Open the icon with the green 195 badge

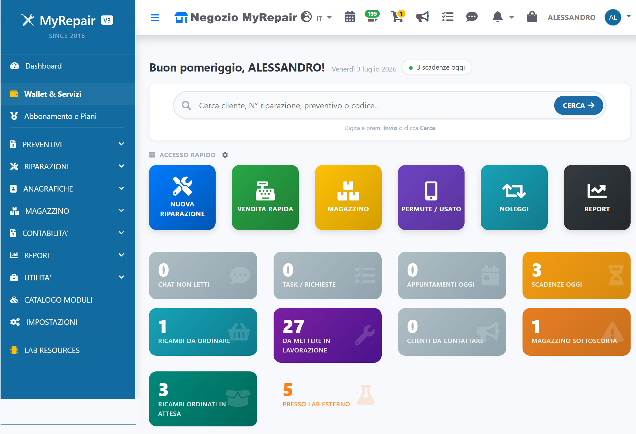pyautogui.click(x=372, y=17)
